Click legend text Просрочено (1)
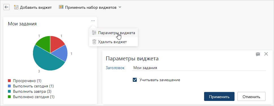This screenshot has height=106, width=274. click(x=27, y=81)
